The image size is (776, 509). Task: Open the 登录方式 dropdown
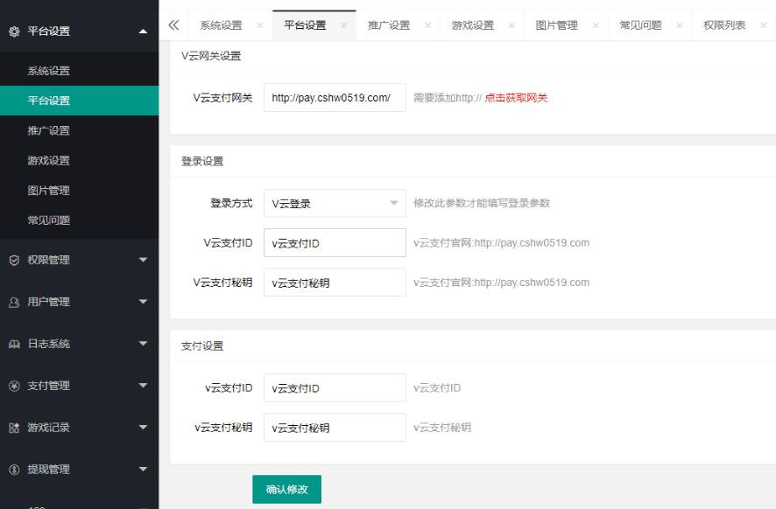coord(335,204)
